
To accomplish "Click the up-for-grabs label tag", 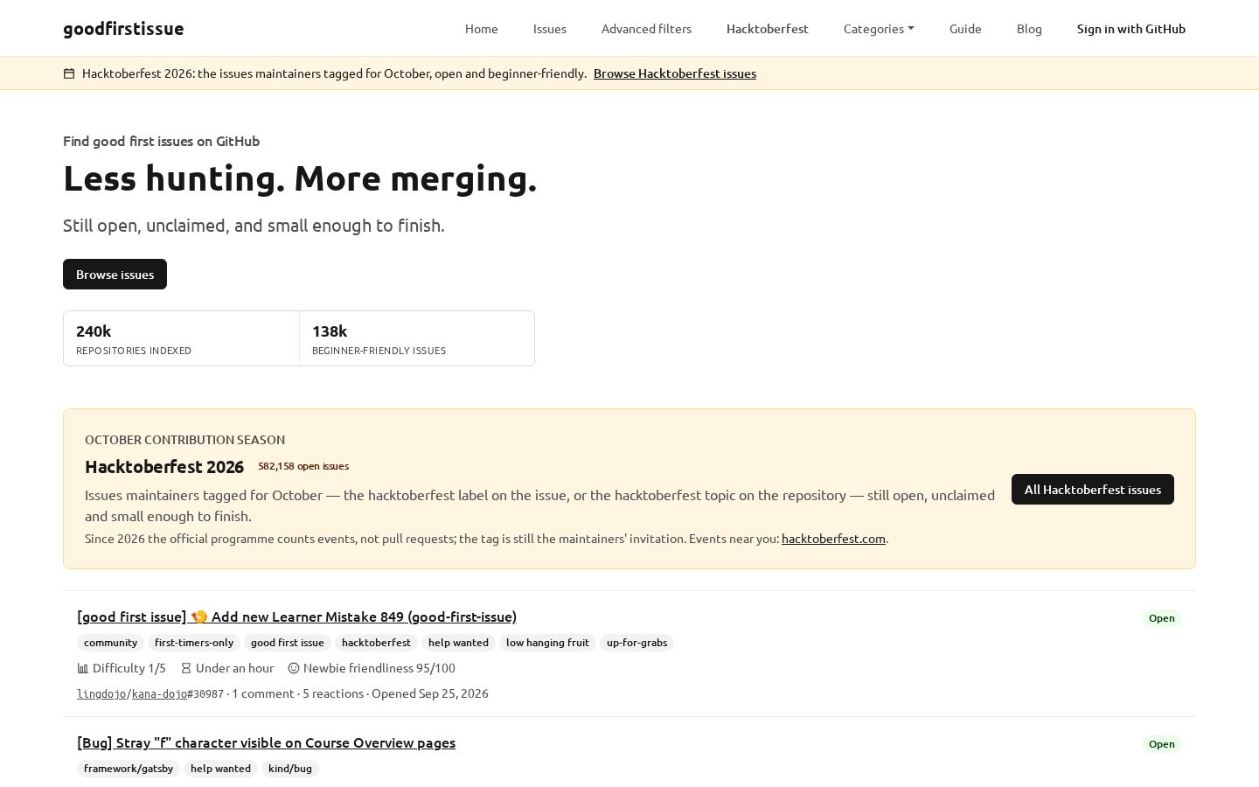I will coord(636,643).
